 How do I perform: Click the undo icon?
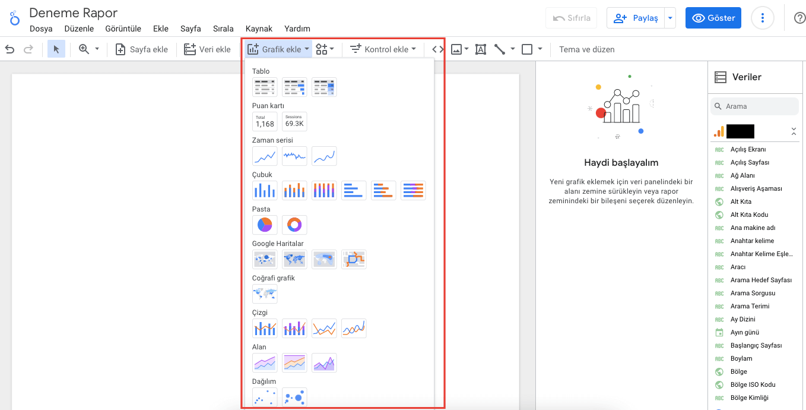click(x=9, y=49)
